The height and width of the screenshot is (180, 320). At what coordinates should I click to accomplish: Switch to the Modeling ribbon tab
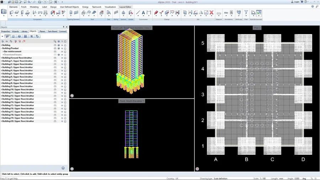coord(34,7)
